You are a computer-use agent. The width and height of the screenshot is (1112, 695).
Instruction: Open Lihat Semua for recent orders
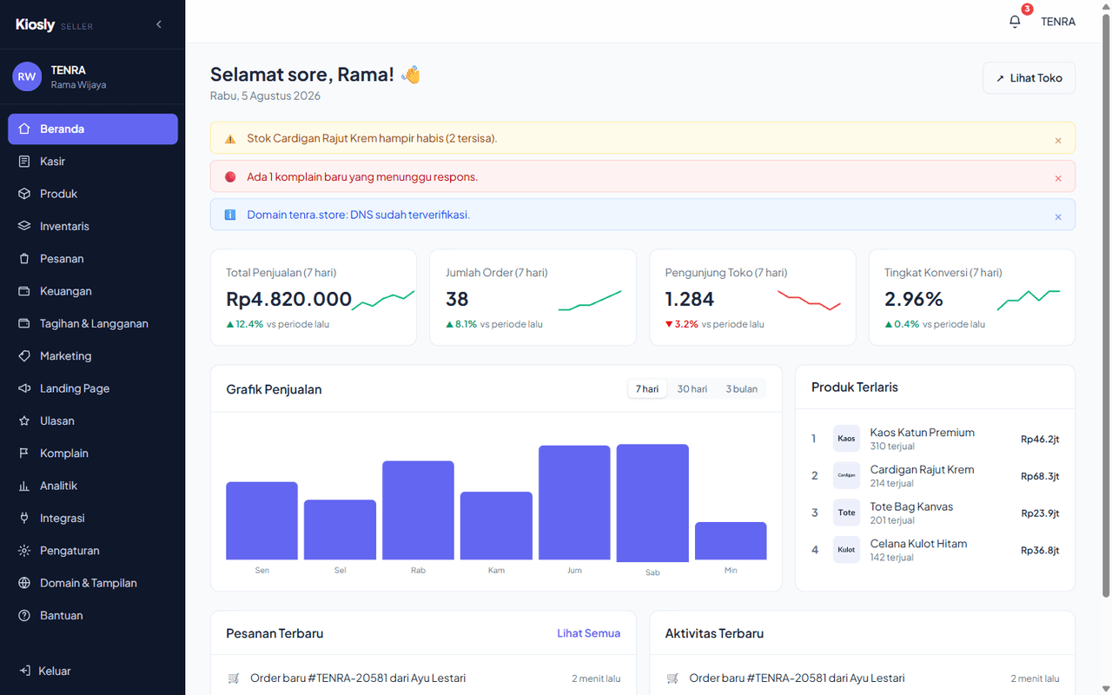[x=589, y=633]
